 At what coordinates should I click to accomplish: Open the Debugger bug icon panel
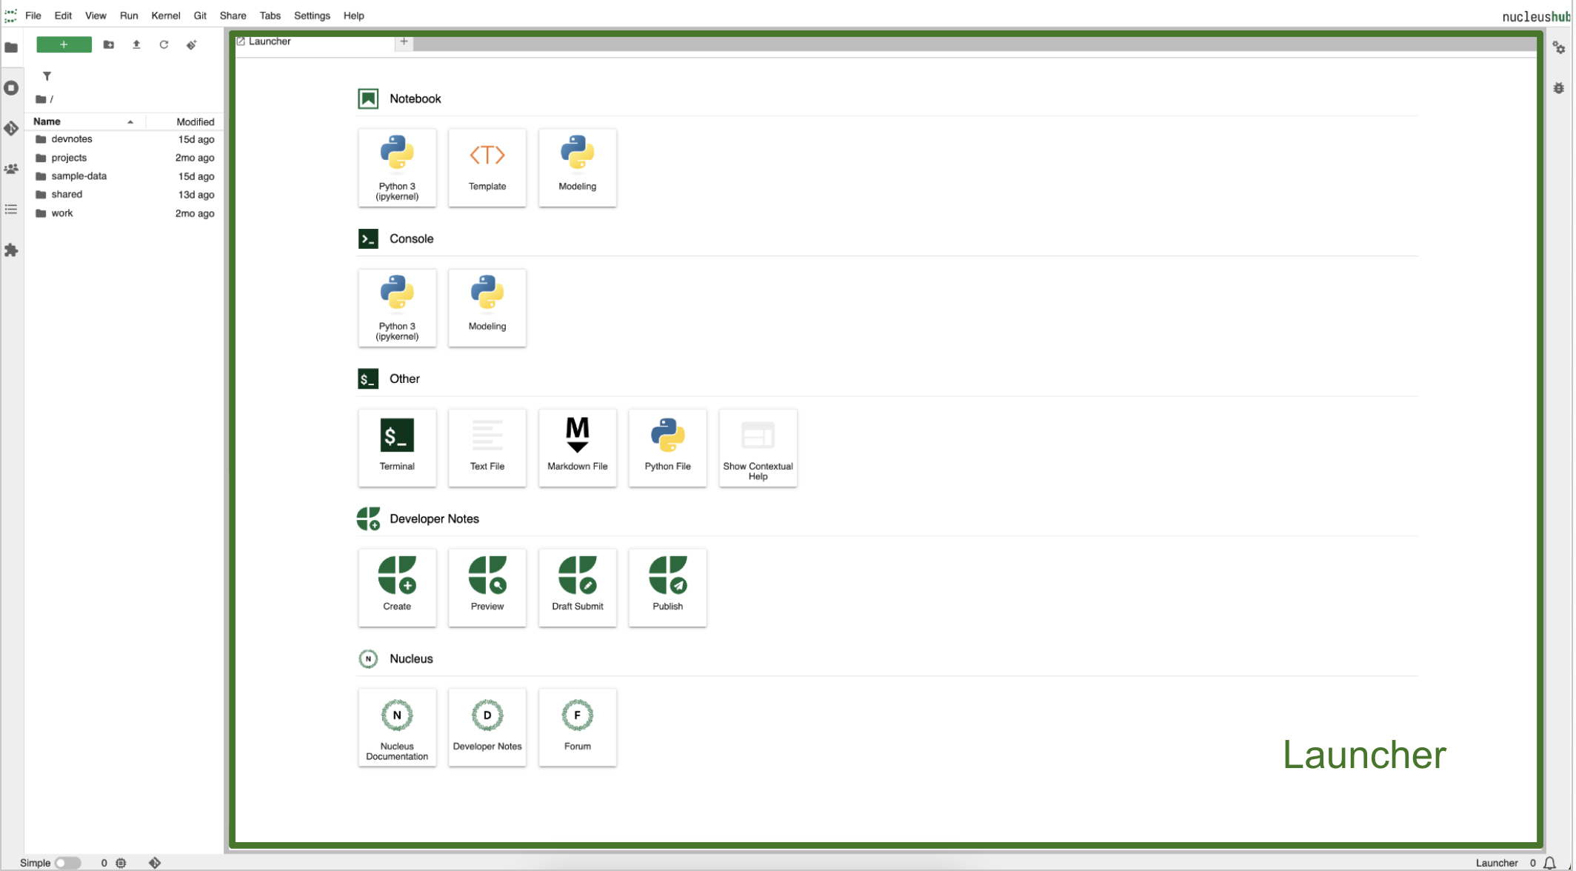point(1559,88)
